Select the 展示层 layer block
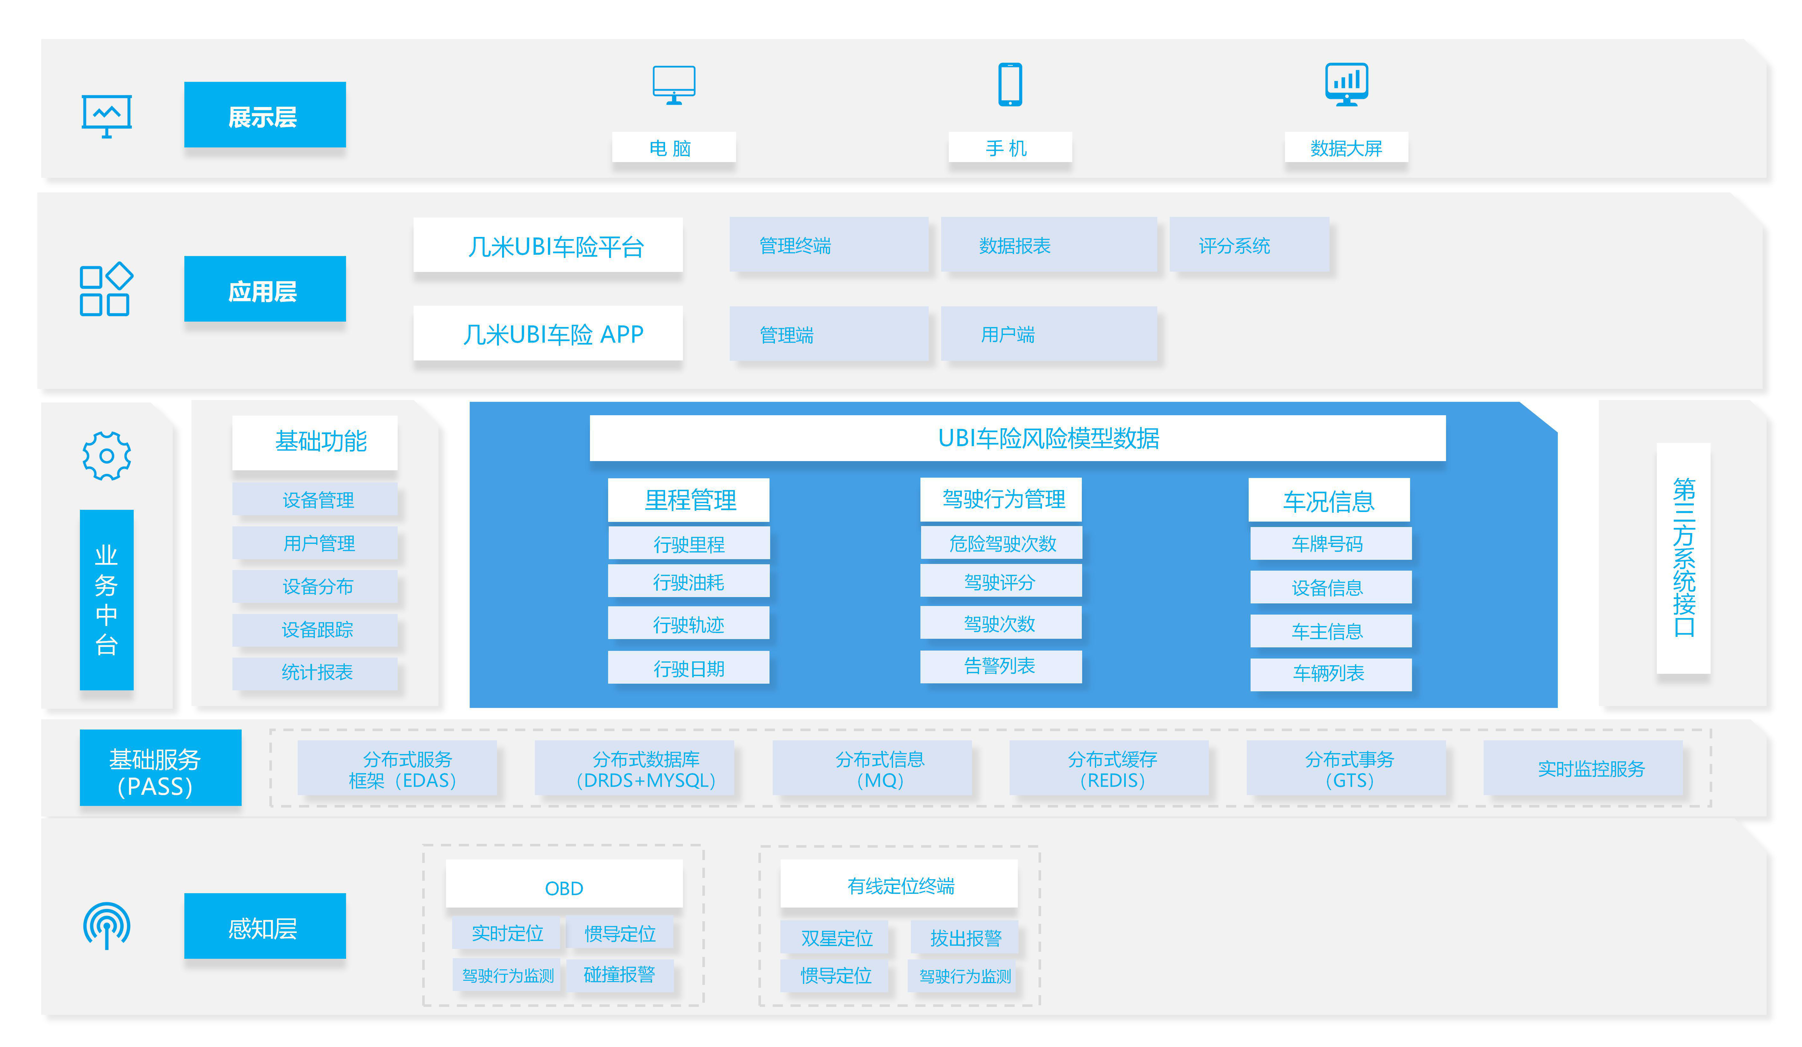Viewport: 1802px width, 1047px height. pyautogui.click(x=265, y=114)
